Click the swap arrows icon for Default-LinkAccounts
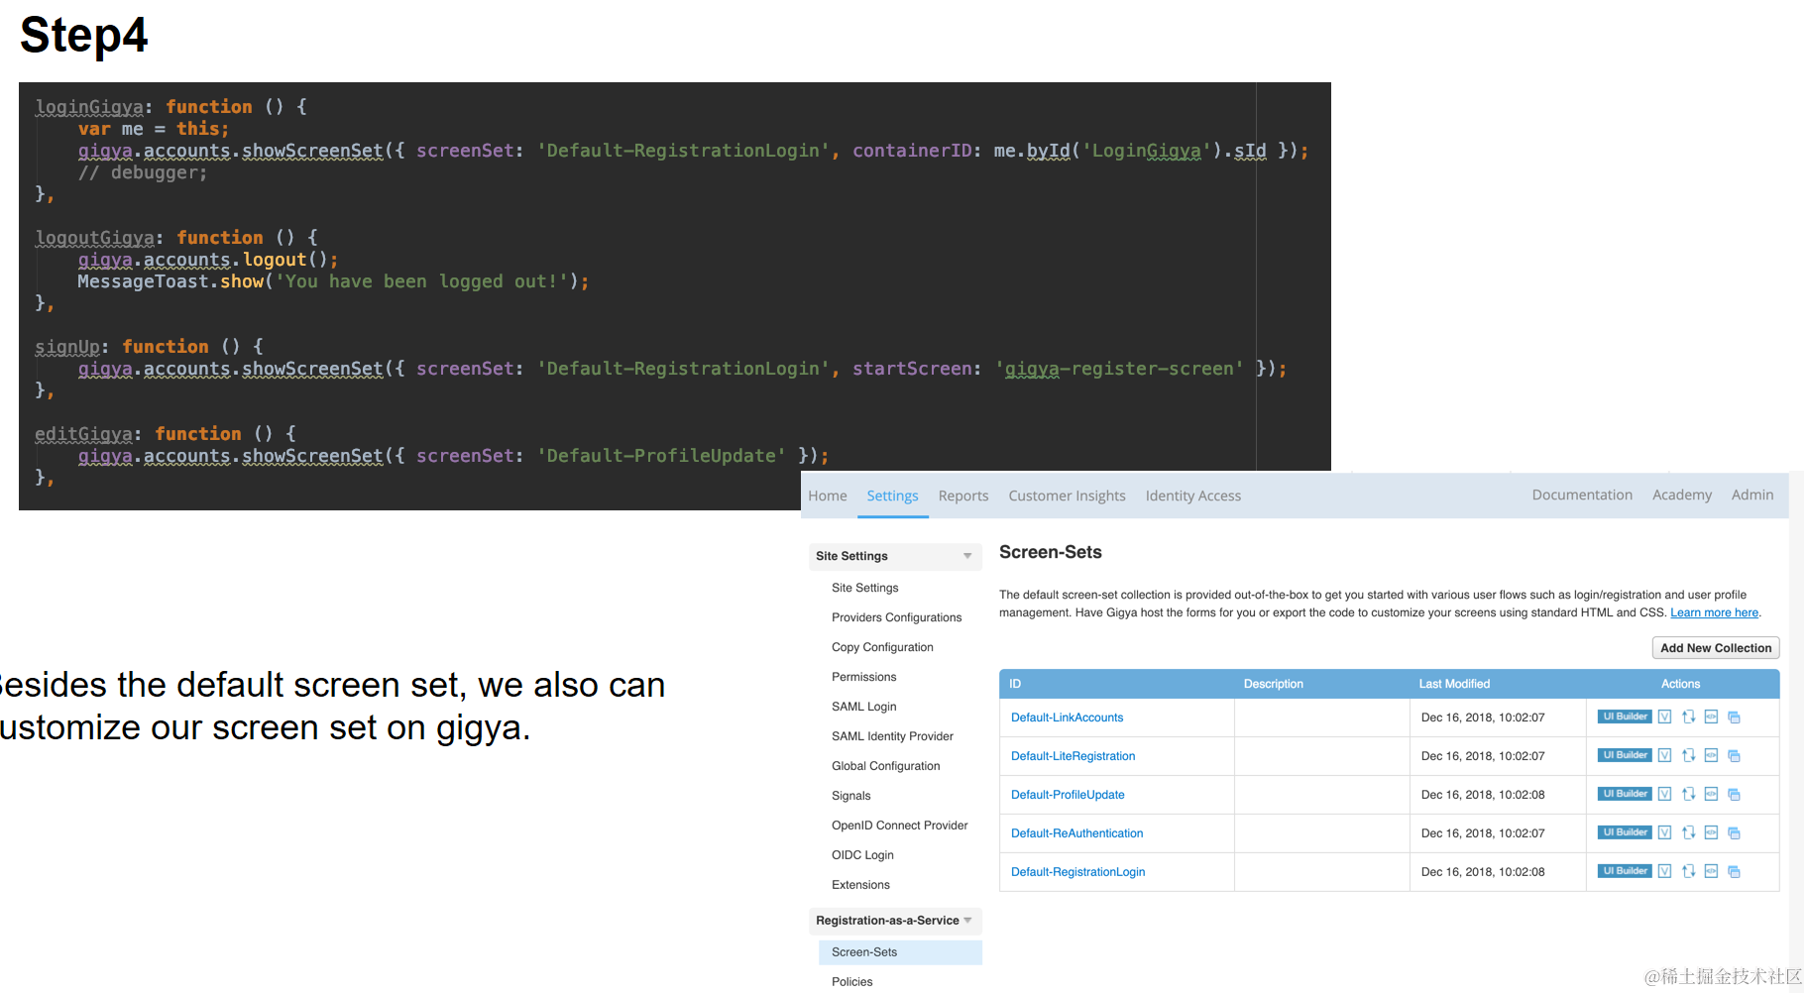 [1688, 717]
